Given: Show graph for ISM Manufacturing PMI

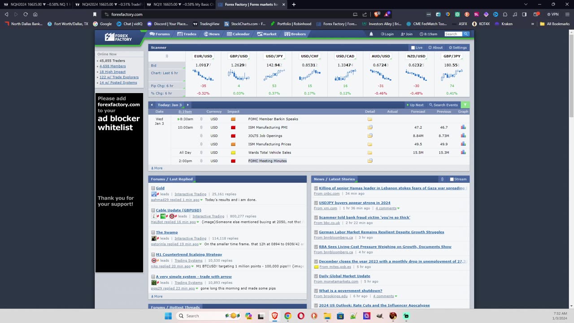Looking at the screenshot, I should 463,127.
